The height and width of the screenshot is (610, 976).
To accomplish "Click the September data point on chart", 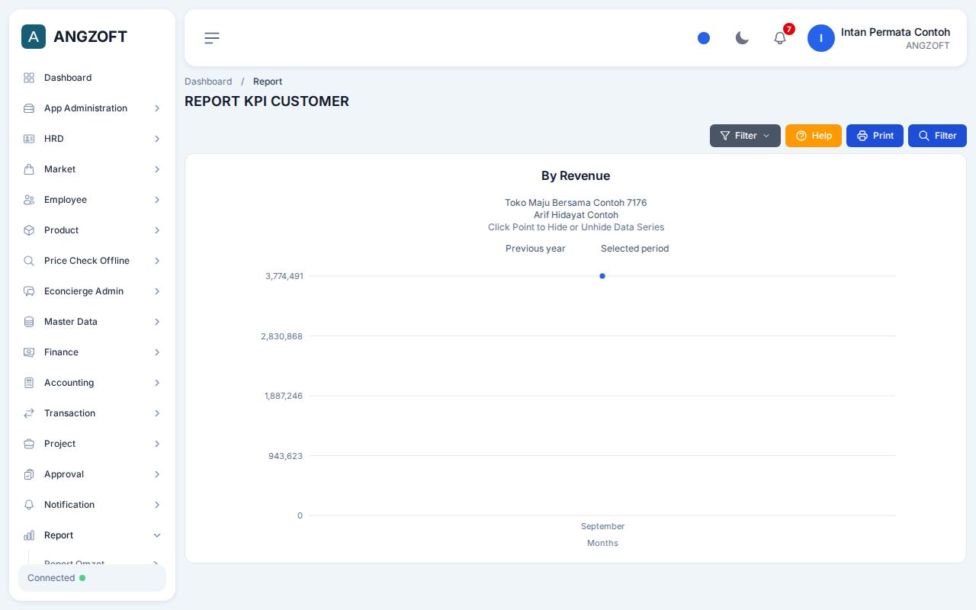I will pyautogui.click(x=602, y=276).
